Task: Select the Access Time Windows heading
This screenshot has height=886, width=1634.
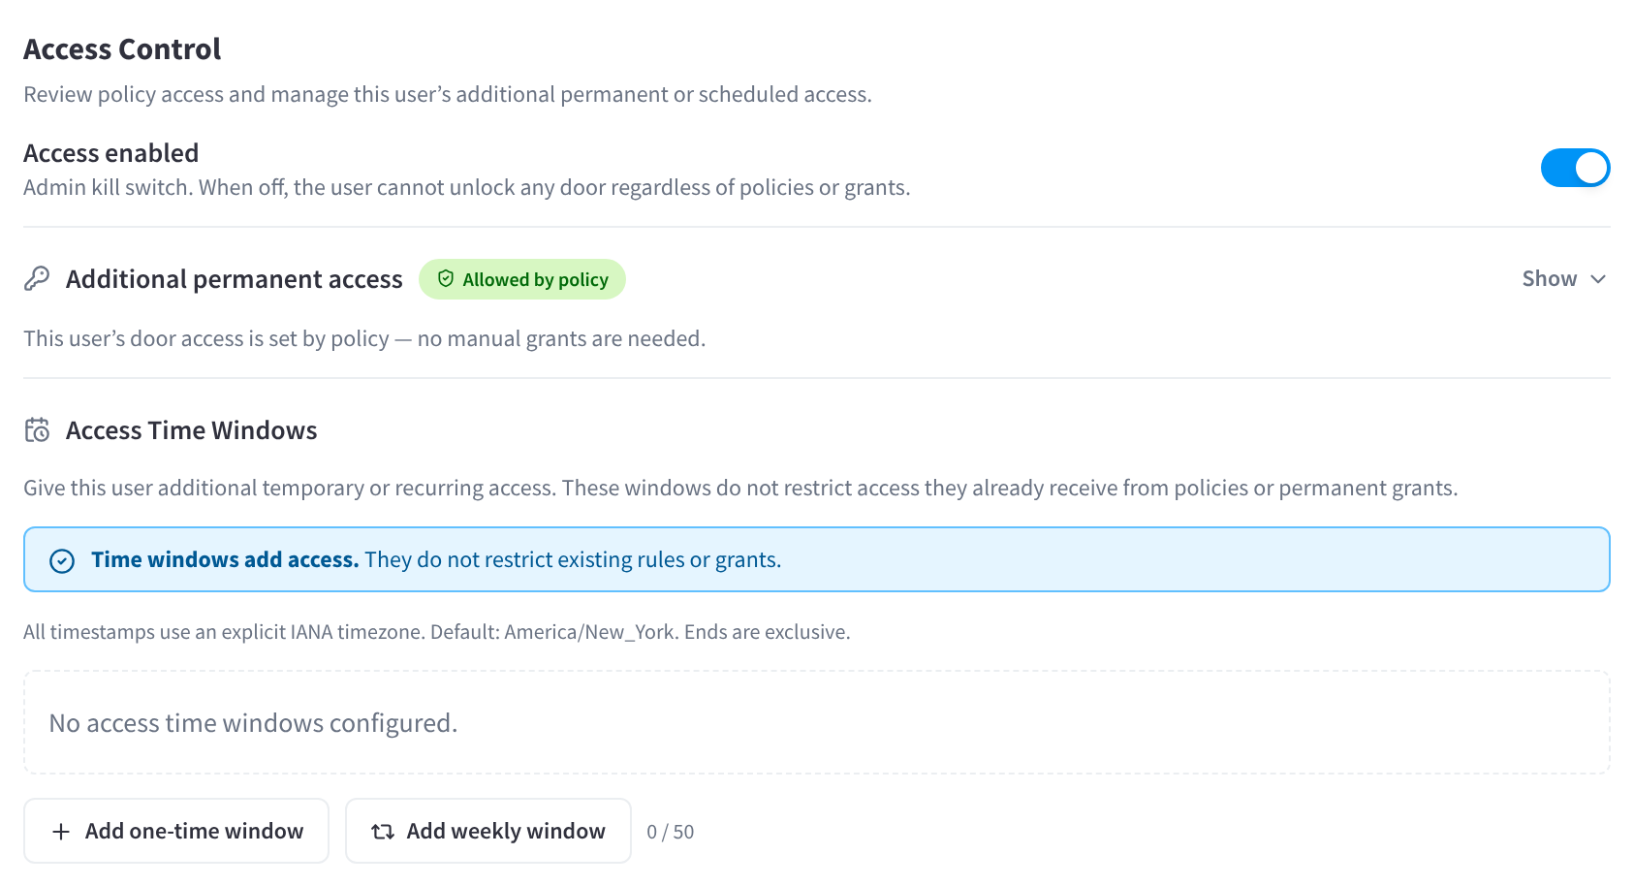Action: [192, 430]
